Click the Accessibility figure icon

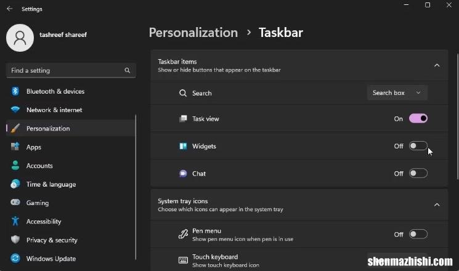coord(15,221)
